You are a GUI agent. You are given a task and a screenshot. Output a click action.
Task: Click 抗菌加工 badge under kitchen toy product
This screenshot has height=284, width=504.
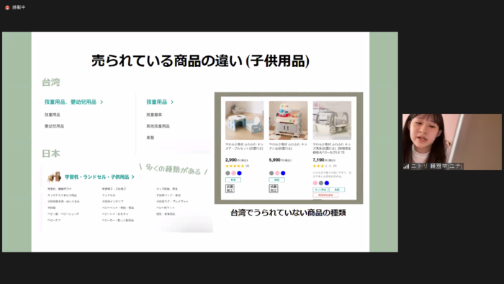pos(273,188)
